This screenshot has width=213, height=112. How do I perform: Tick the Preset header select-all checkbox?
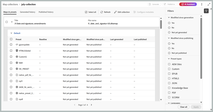point(11,39)
